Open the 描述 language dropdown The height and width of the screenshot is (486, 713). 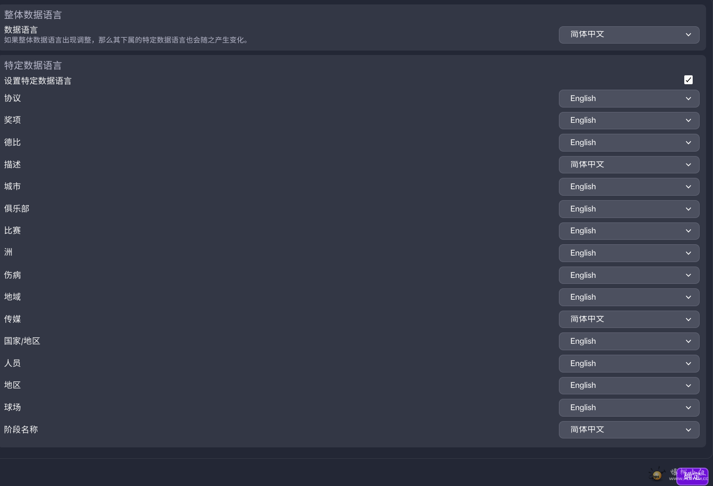[x=629, y=164]
